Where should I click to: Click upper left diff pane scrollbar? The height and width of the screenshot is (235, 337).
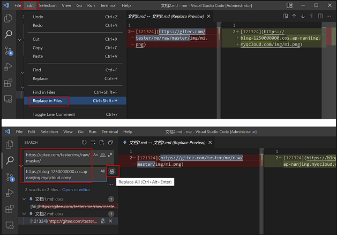click(219, 70)
